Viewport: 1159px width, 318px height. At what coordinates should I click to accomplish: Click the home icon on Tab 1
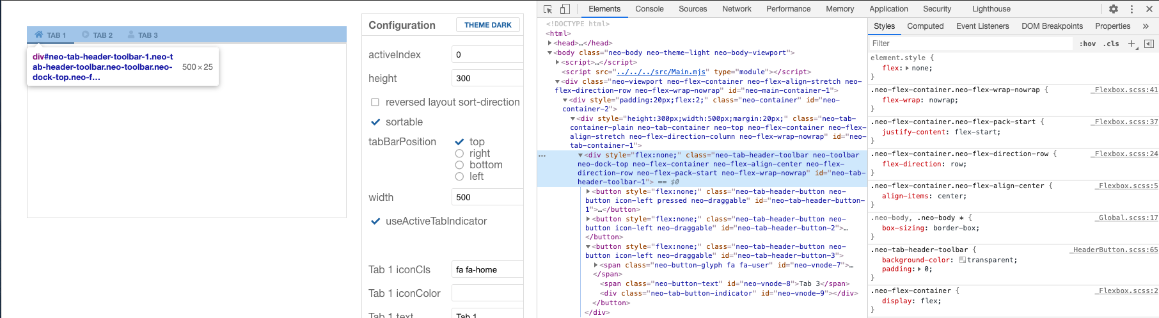pos(39,35)
